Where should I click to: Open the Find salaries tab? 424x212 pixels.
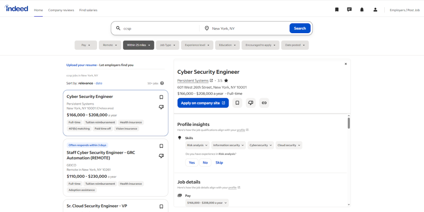click(88, 10)
